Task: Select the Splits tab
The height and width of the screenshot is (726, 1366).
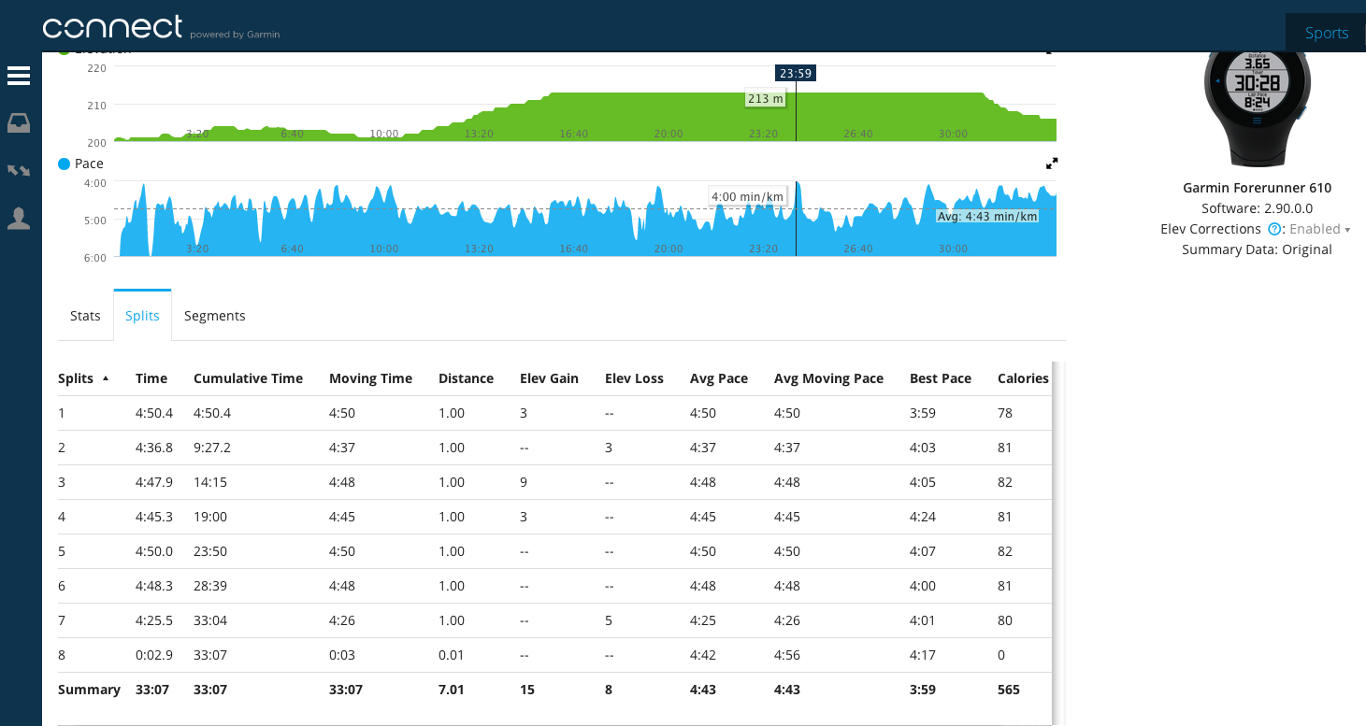Action: pyautogui.click(x=142, y=316)
